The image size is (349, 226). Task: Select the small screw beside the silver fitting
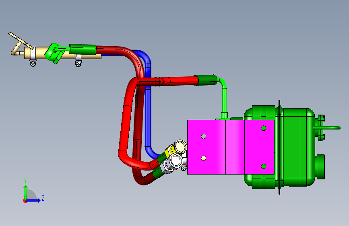click(184, 168)
